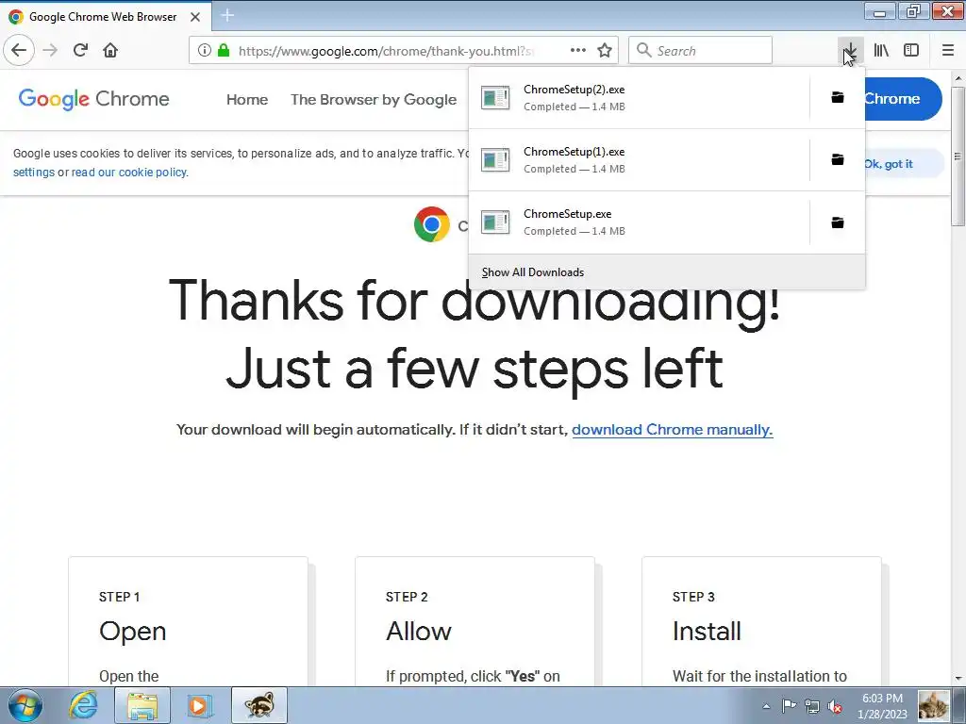966x724 pixels.
Task: Click the STEP 2 Allow card
Action: point(475,621)
